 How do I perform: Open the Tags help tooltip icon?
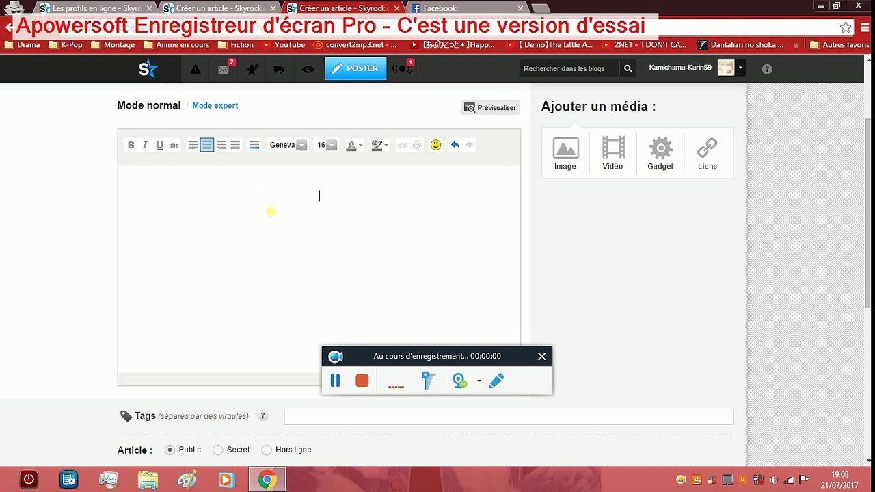[x=263, y=416]
